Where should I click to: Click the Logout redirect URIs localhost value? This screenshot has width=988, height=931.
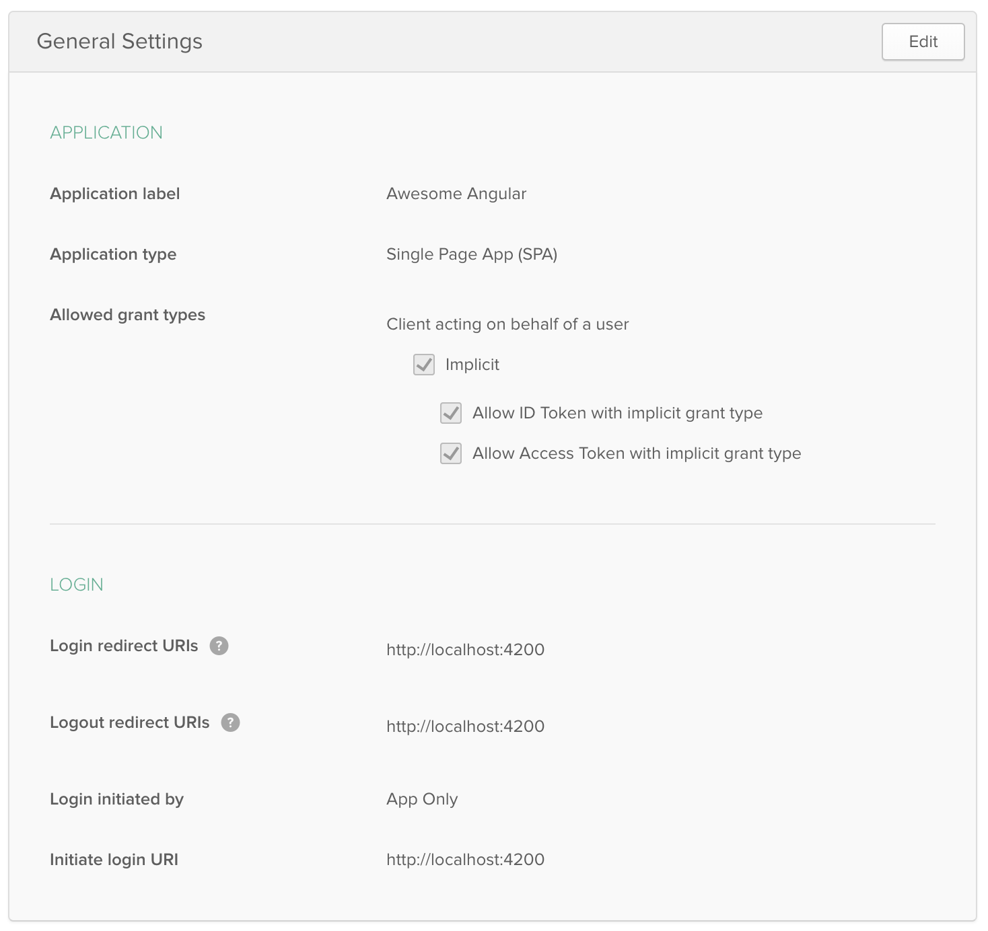coord(465,727)
